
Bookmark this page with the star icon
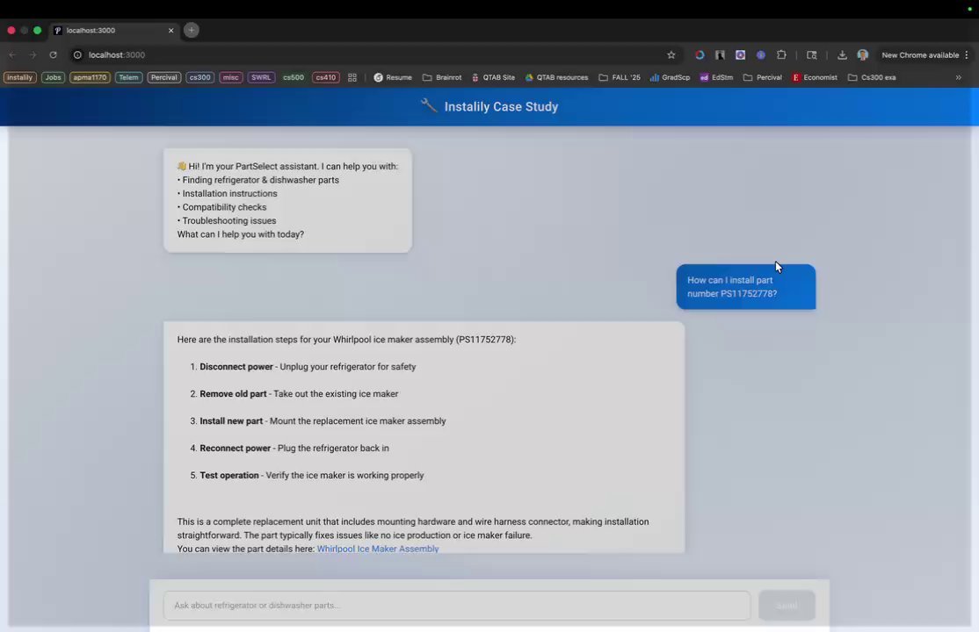click(x=671, y=55)
